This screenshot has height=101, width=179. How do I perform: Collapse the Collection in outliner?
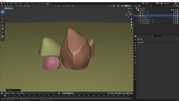click(x=136, y=10)
